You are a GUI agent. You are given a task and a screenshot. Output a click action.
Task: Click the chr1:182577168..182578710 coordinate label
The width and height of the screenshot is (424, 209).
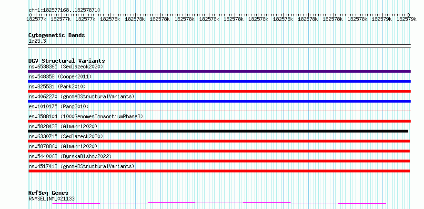point(64,10)
